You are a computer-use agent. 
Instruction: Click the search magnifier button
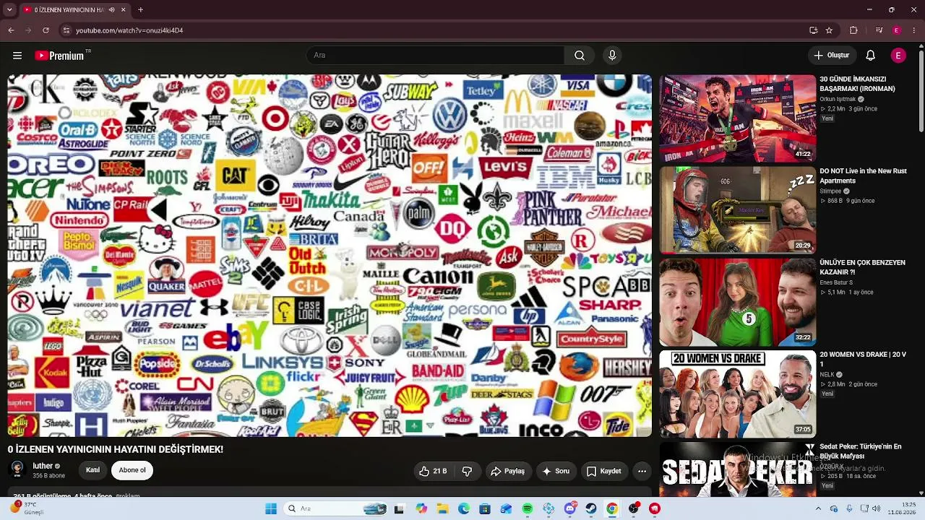coord(580,56)
